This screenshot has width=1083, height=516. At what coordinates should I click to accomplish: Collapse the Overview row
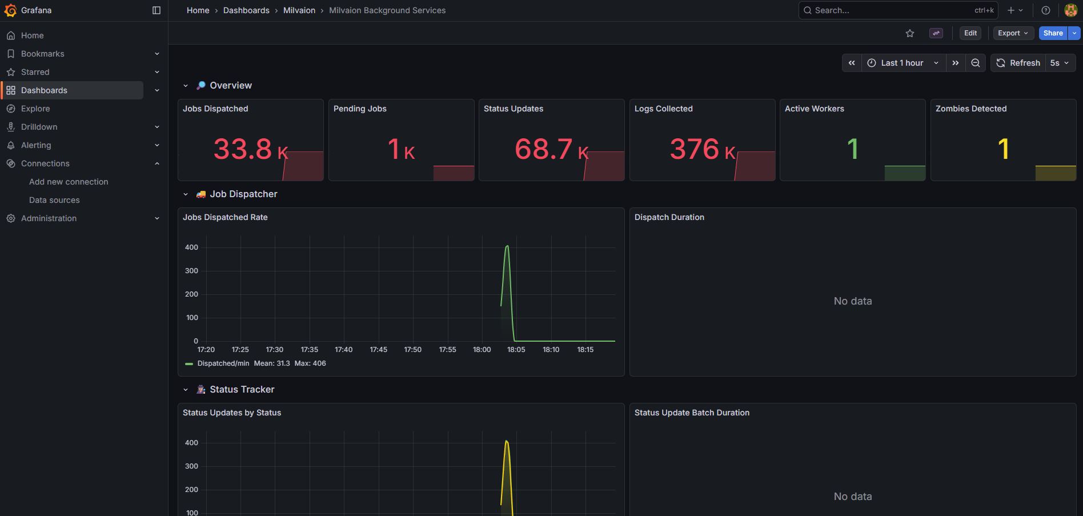(x=186, y=85)
